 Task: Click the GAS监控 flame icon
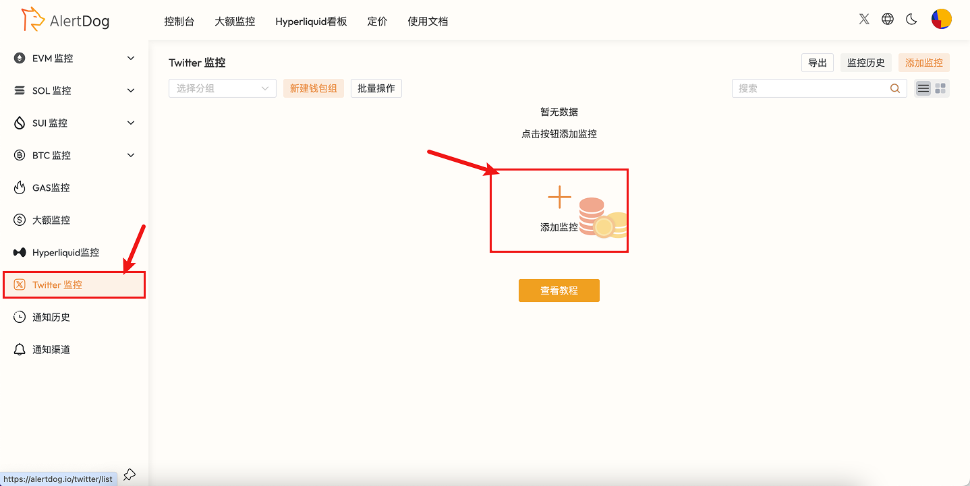click(20, 187)
